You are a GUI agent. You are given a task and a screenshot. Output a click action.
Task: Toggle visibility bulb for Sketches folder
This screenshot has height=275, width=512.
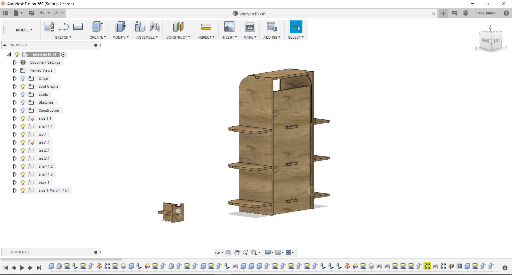(x=23, y=102)
